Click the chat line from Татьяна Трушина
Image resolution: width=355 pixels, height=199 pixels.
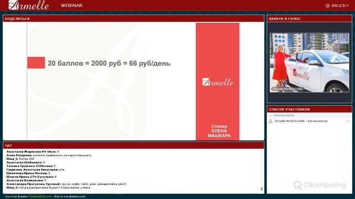31,166
